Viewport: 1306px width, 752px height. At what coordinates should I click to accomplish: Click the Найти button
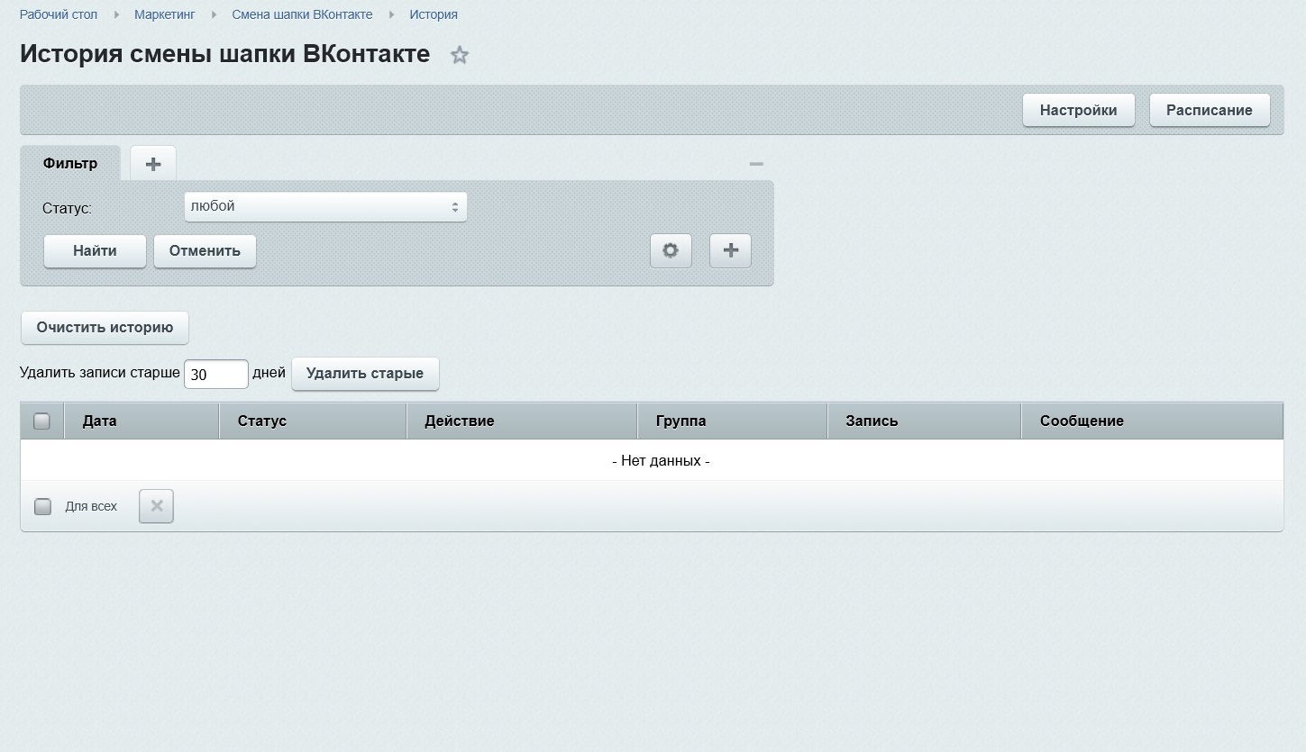[95, 251]
